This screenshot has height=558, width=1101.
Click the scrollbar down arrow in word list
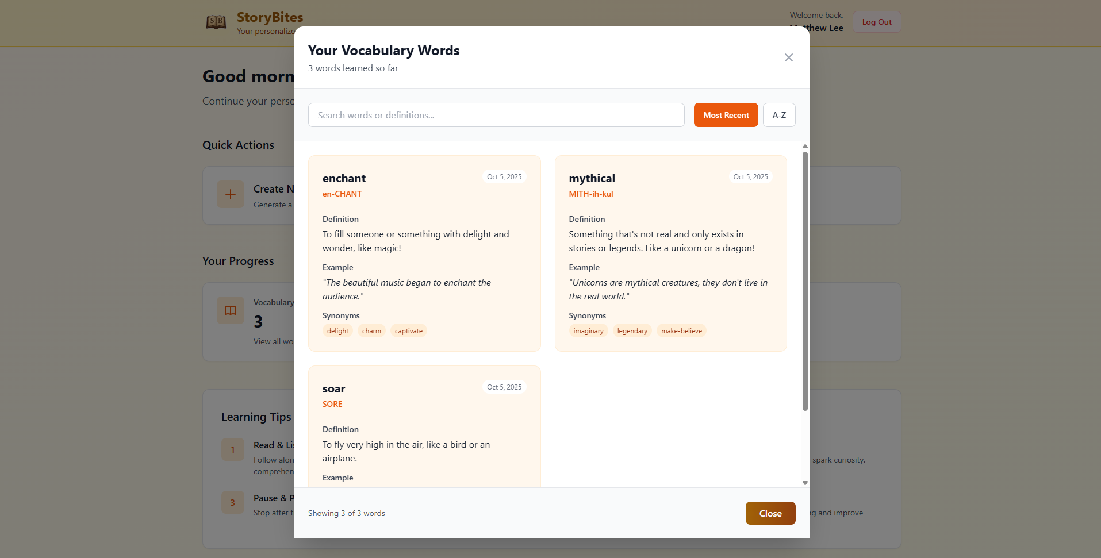(805, 483)
